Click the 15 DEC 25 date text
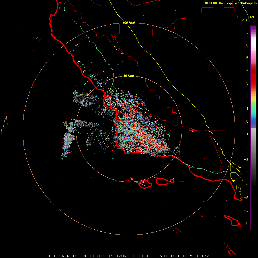Screen dimensions: 258x258 tap(182, 256)
